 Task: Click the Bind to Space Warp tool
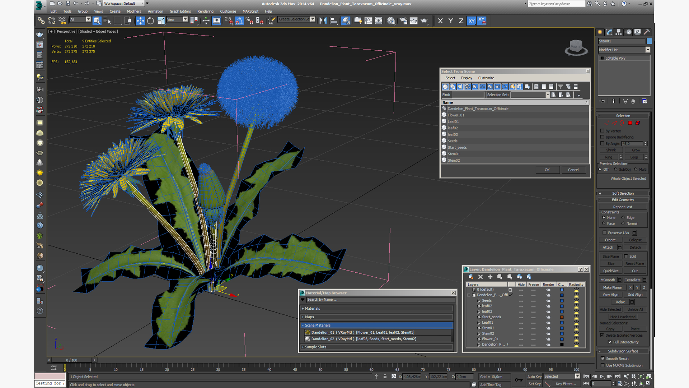click(62, 21)
